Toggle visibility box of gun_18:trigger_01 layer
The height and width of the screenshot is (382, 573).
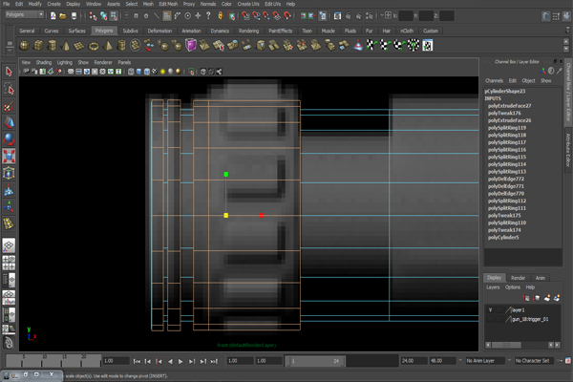491,319
